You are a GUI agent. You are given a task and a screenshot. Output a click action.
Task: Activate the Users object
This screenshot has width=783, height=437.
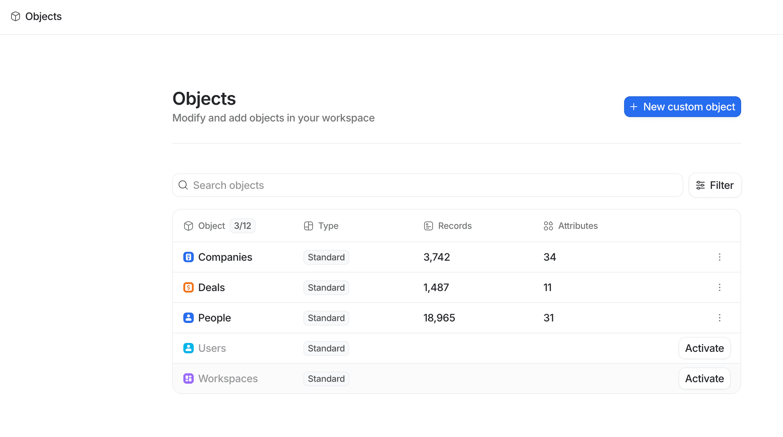pos(704,348)
